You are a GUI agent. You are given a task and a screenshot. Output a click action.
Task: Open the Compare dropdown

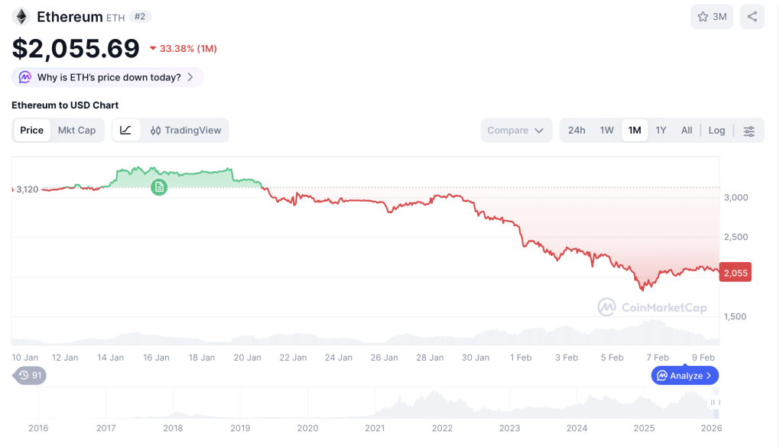[516, 130]
